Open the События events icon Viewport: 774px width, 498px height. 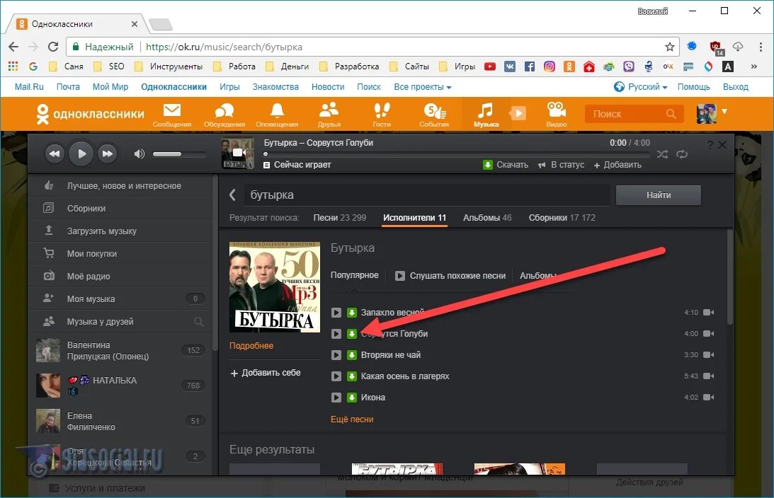(434, 115)
